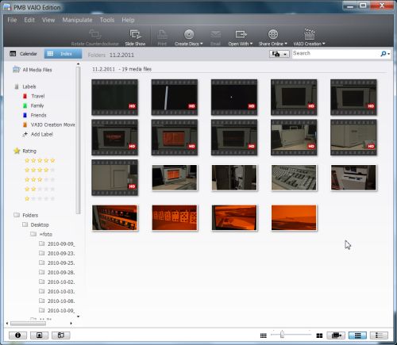Open the 2010-09-28 folder
The image size is (397, 345).
(x=57, y=272)
